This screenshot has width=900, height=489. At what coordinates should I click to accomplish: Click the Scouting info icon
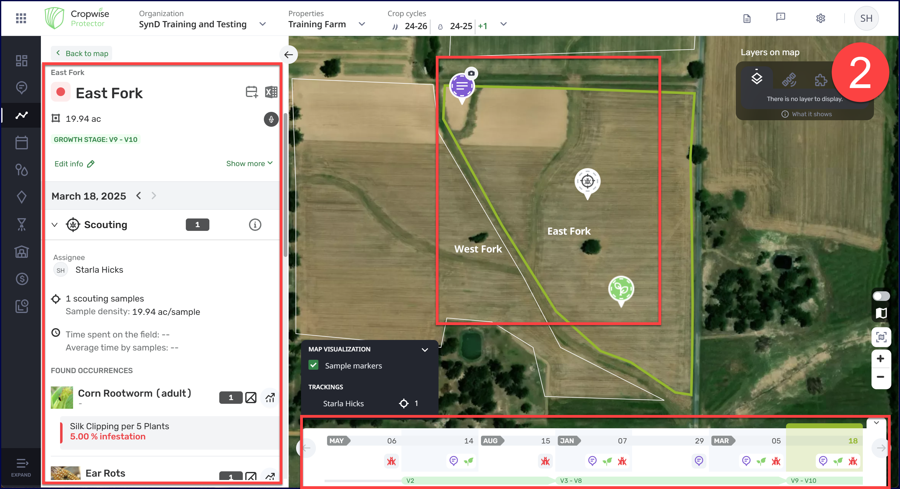[x=255, y=225]
